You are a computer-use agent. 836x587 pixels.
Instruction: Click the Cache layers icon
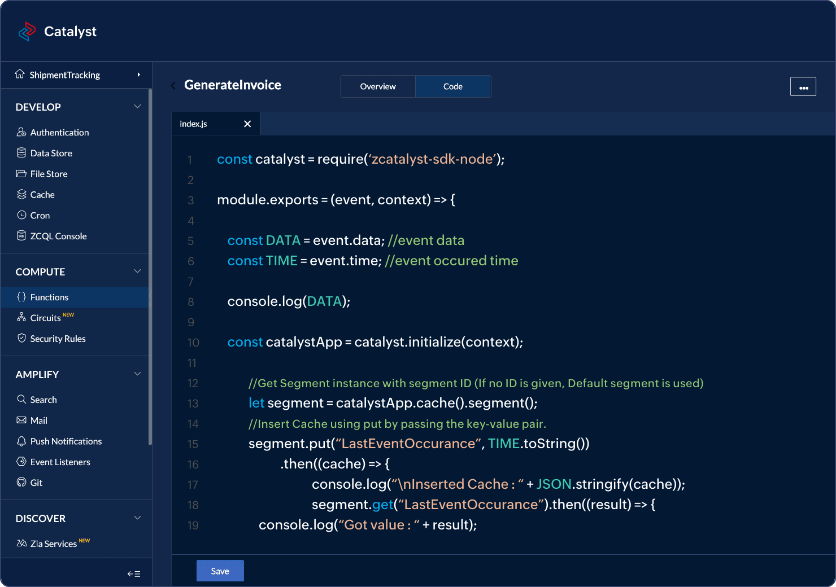(x=21, y=195)
